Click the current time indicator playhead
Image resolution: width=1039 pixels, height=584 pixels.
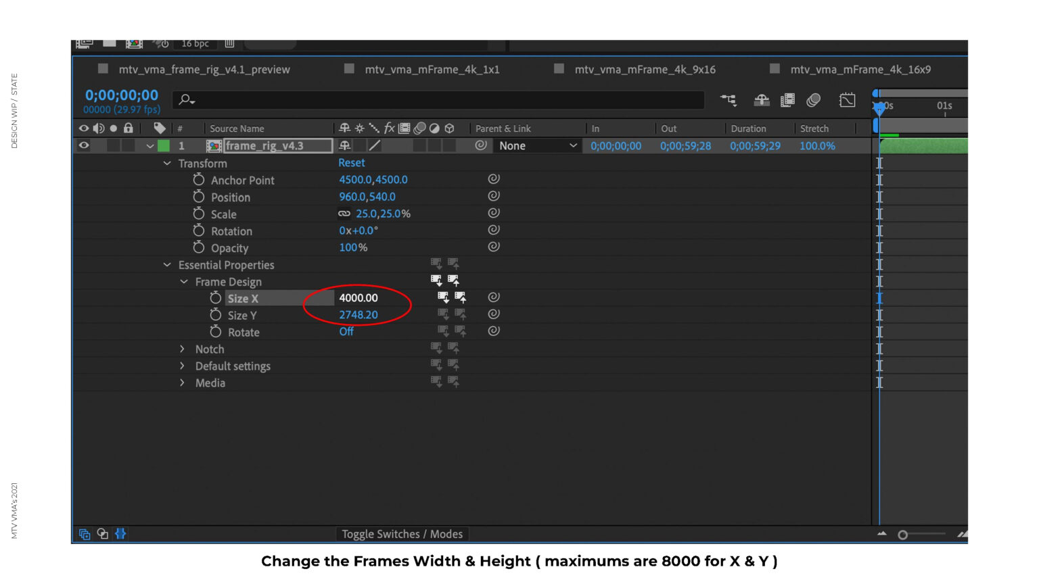click(x=879, y=108)
